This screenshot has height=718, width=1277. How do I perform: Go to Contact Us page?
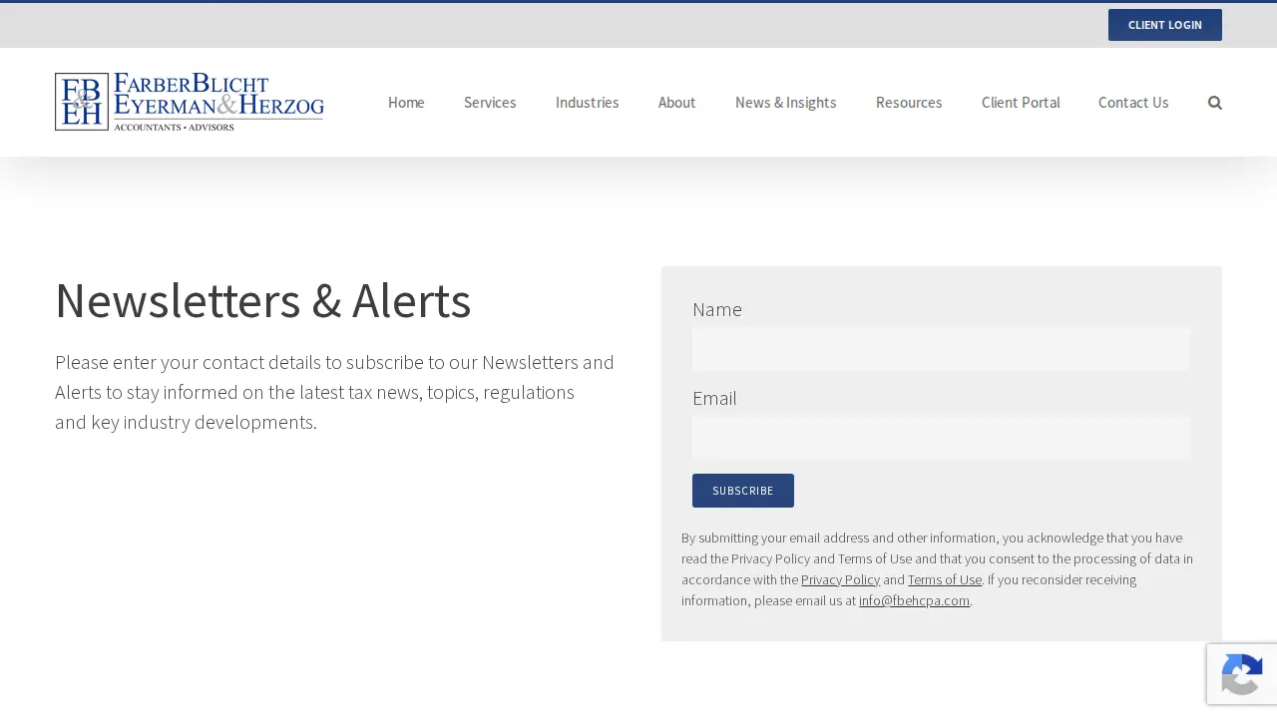1133,103
